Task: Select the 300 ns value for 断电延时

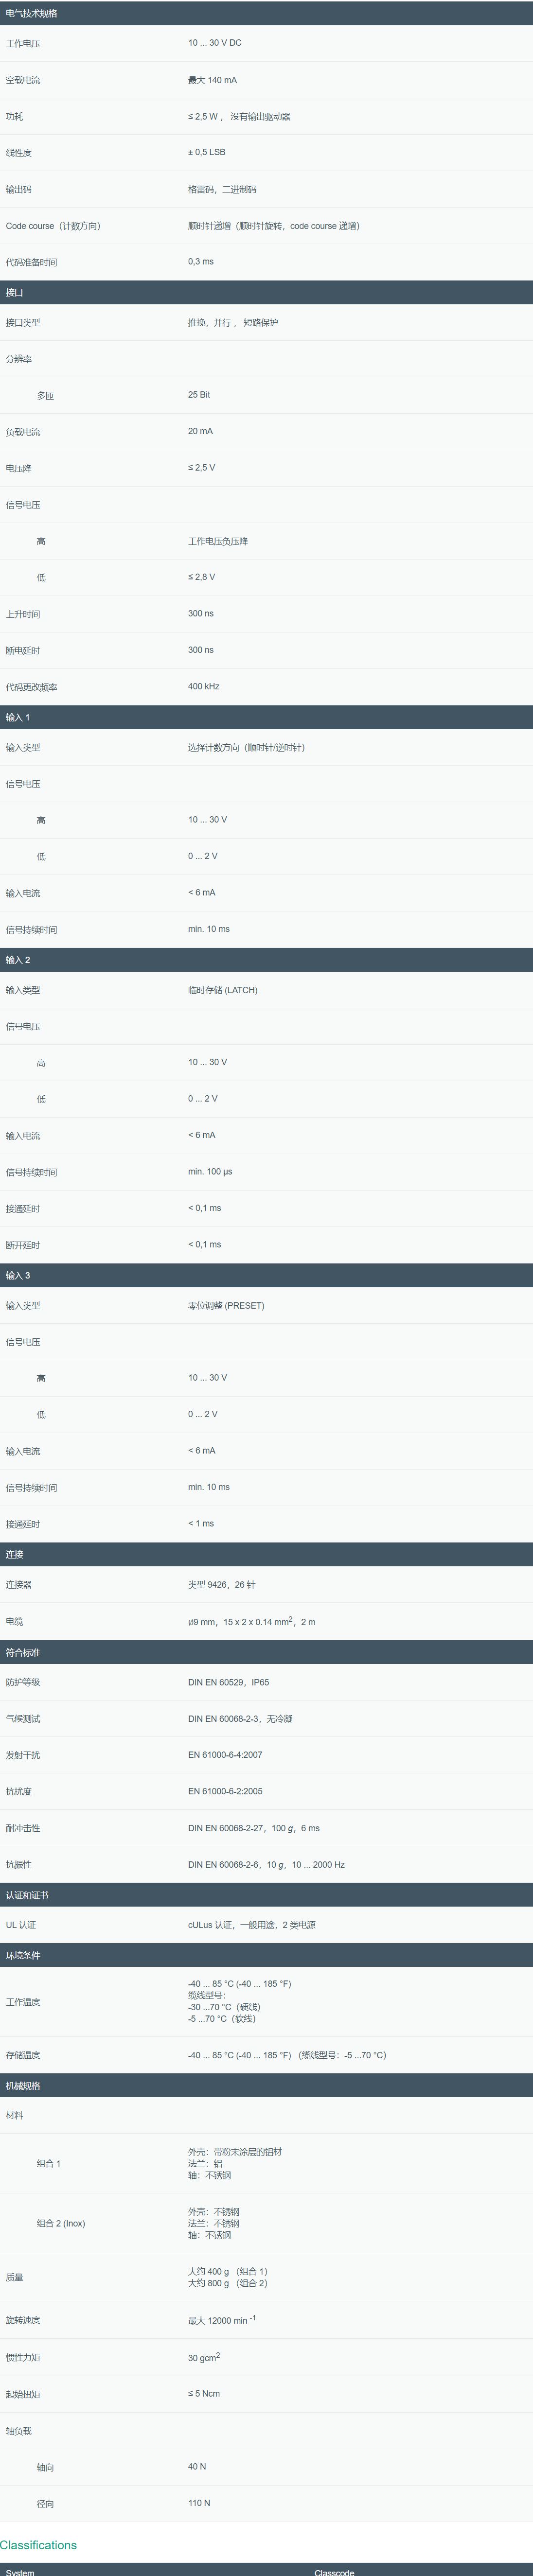Action: click(201, 650)
